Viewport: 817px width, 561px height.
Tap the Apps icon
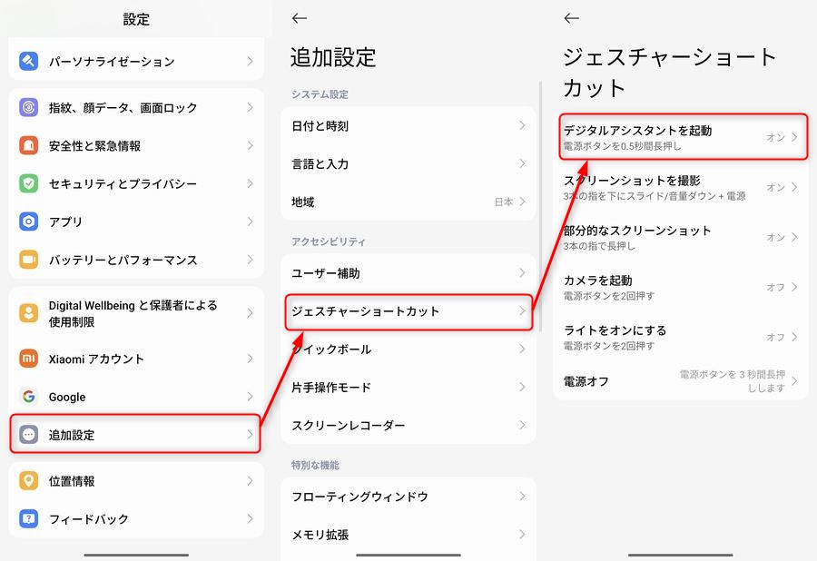click(x=29, y=222)
